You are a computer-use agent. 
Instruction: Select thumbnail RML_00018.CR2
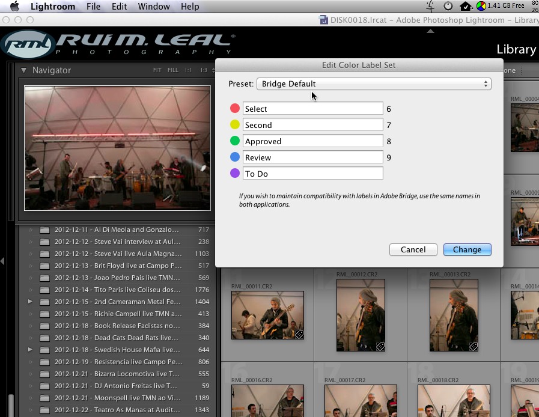pyautogui.click(x=454, y=401)
